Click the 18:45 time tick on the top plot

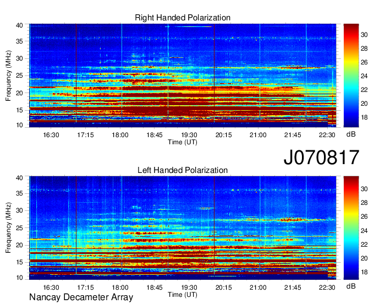tap(155, 135)
